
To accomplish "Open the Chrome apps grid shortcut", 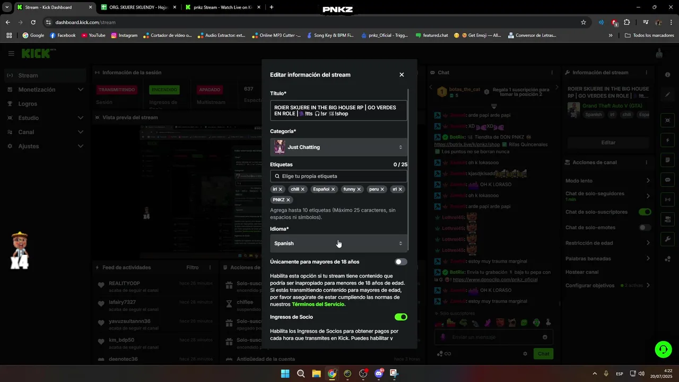I will 9,36.
